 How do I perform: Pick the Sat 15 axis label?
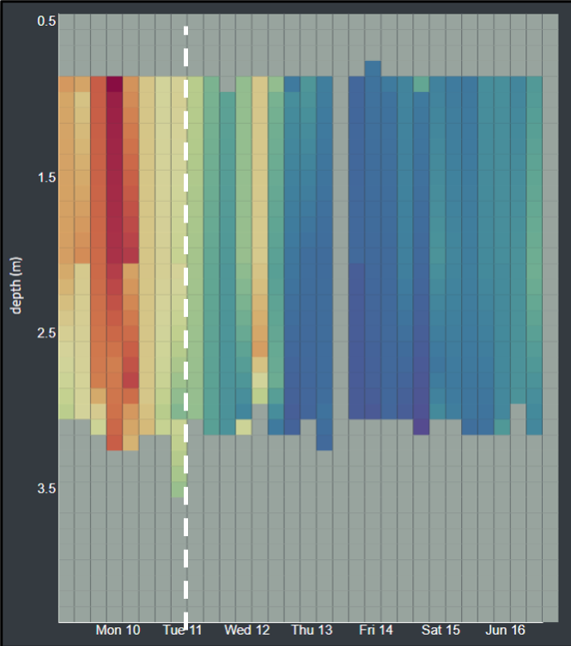coord(440,631)
